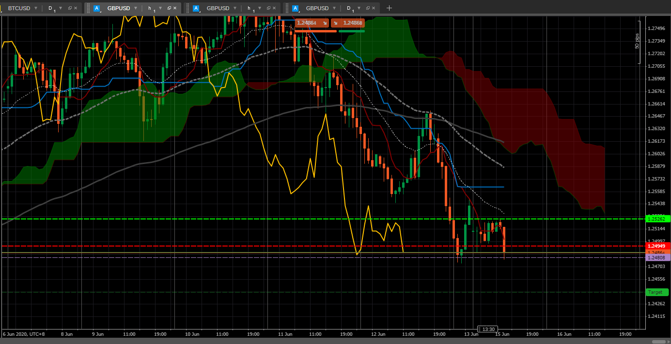
Task: Detach the GBPUSD D1 chart window
Action: click(368, 8)
